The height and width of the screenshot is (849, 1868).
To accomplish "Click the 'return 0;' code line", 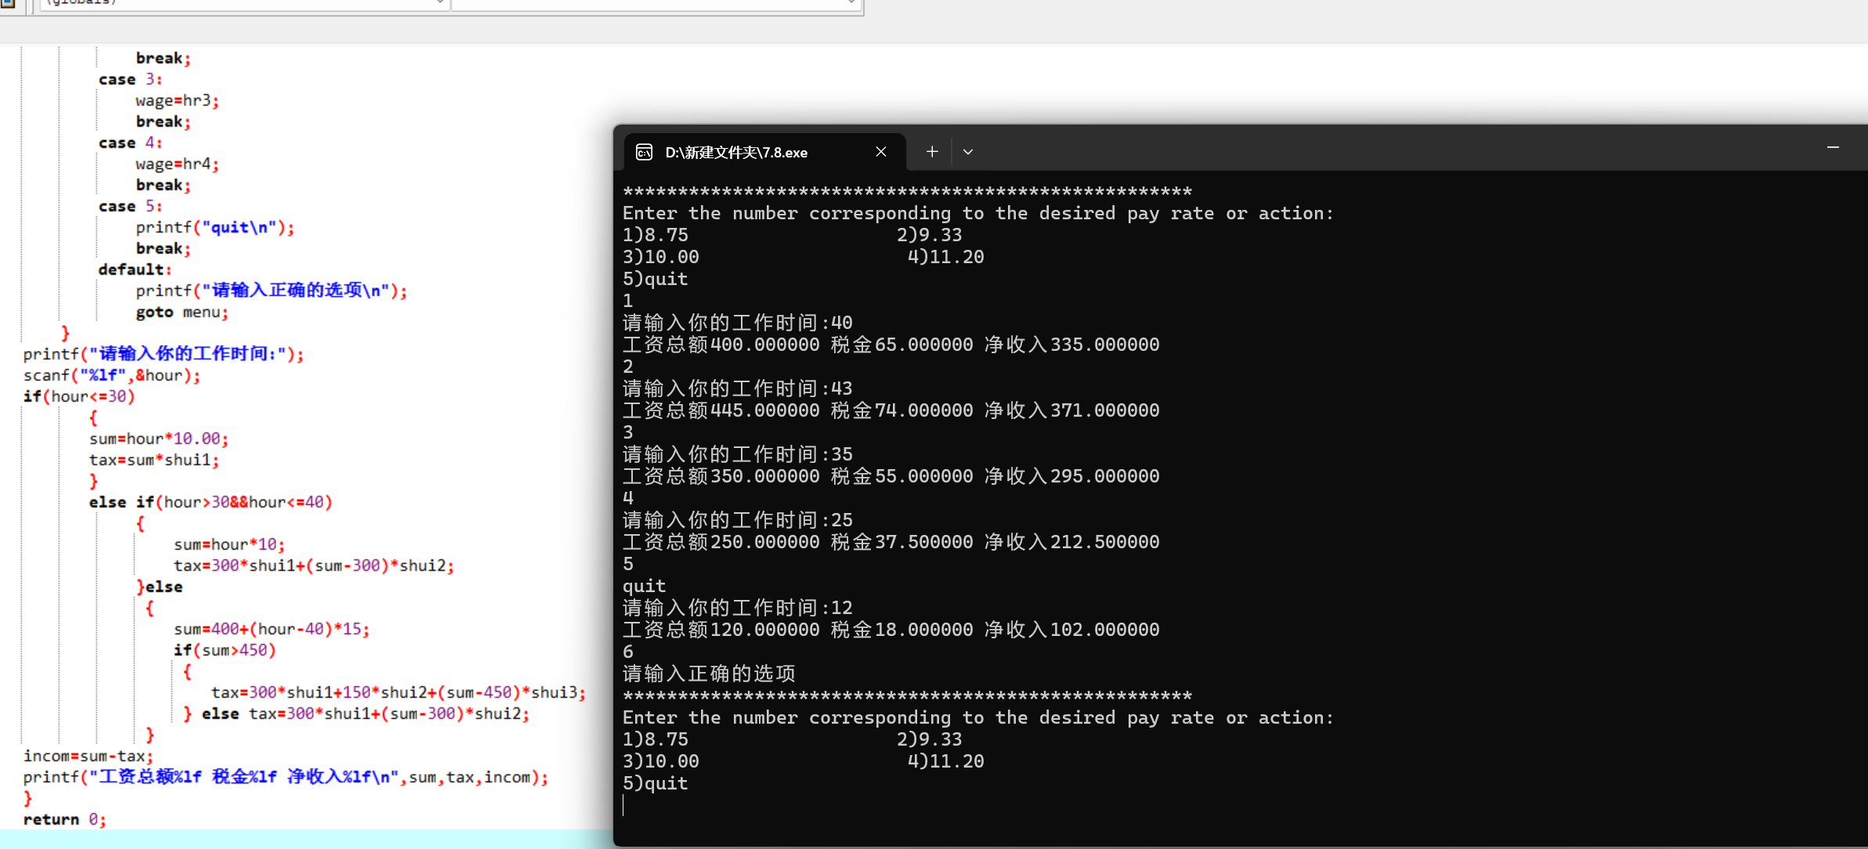I will point(64,819).
